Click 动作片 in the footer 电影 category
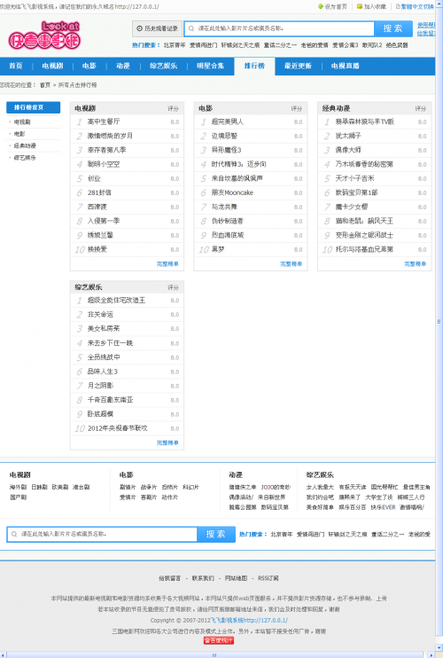Viewport: 443px width, 658px height. (170, 497)
